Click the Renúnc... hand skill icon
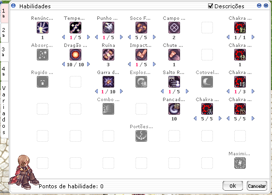Viewport: 272px width, 195px height. (43, 28)
